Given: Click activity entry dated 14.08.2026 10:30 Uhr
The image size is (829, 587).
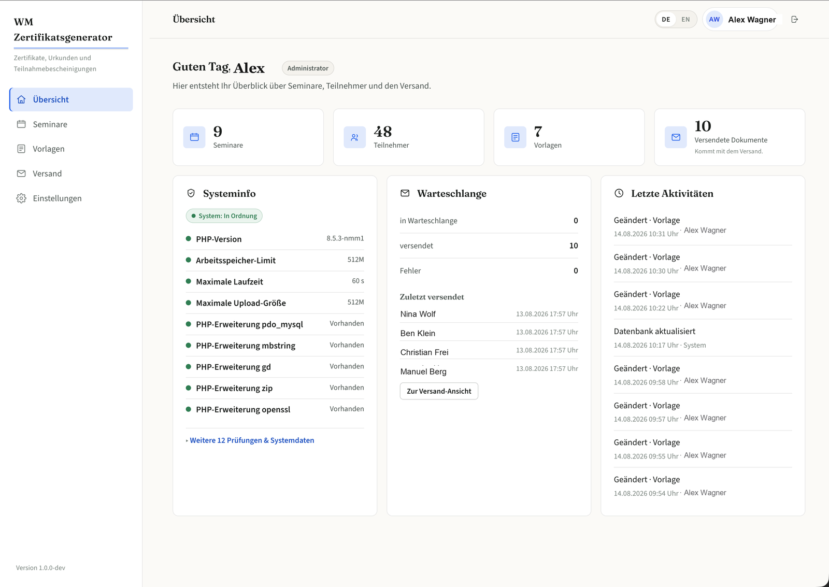Looking at the screenshot, I should click(703, 264).
